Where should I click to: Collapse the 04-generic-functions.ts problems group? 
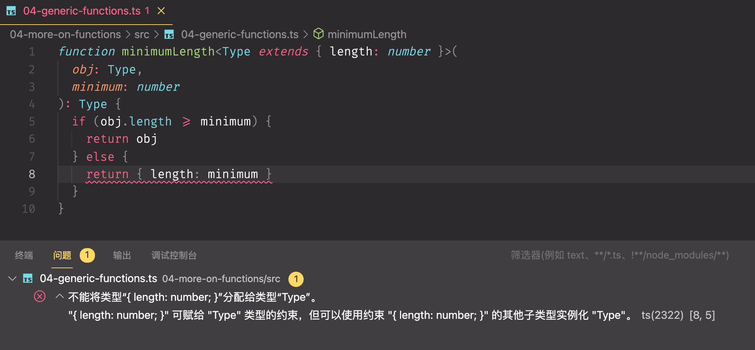(x=12, y=279)
